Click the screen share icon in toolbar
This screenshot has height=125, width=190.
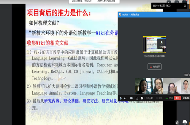137,98
